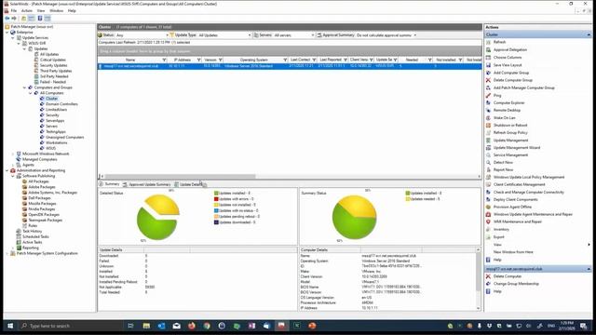The height and width of the screenshot is (335, 596).
Task: Collapse the Enterprise tree node
Action: point(7,33)
